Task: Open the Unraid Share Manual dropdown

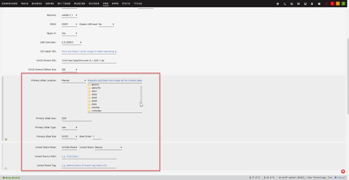Action: point(109,147)
